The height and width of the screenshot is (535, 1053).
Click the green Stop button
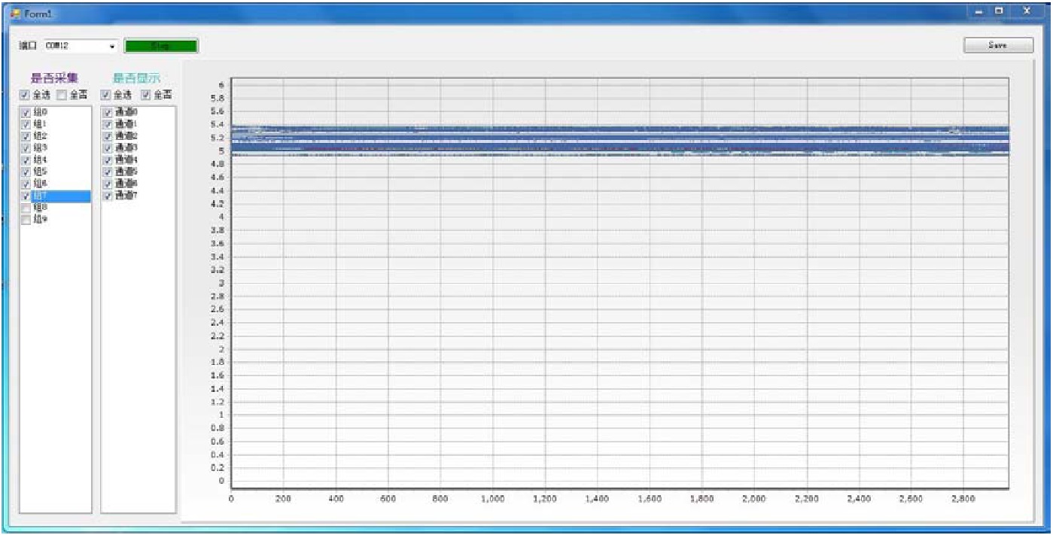click(x=161, y=46)
